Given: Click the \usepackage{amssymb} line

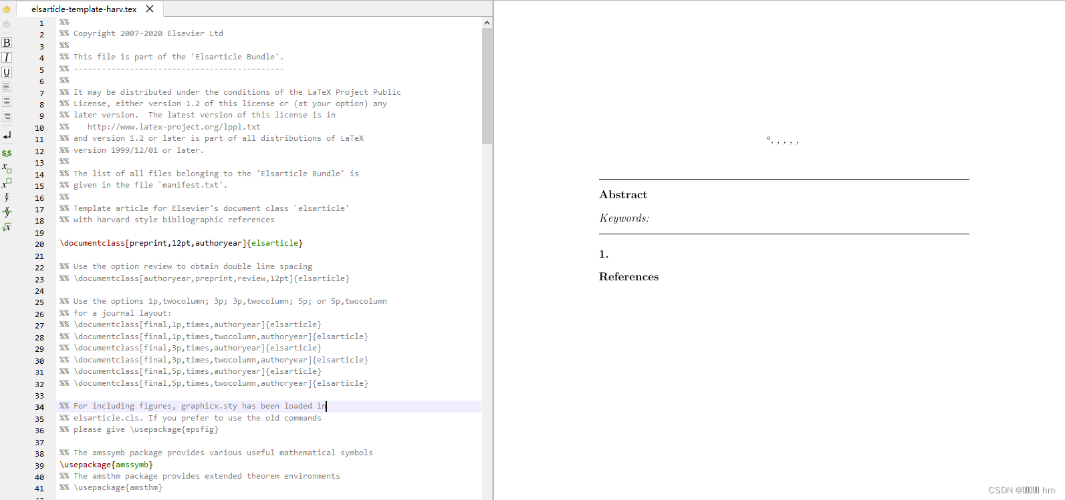Looking at the screenshot, I should pos(106,465).
